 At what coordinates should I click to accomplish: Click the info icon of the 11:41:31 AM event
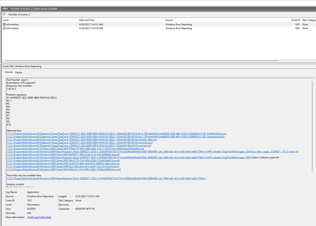[x=4, y=25]
